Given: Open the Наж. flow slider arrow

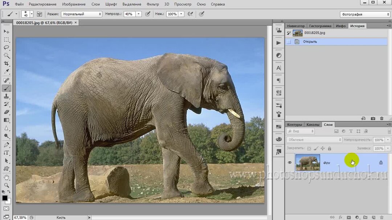Looking at the screenshot, I should pos(181,14).
